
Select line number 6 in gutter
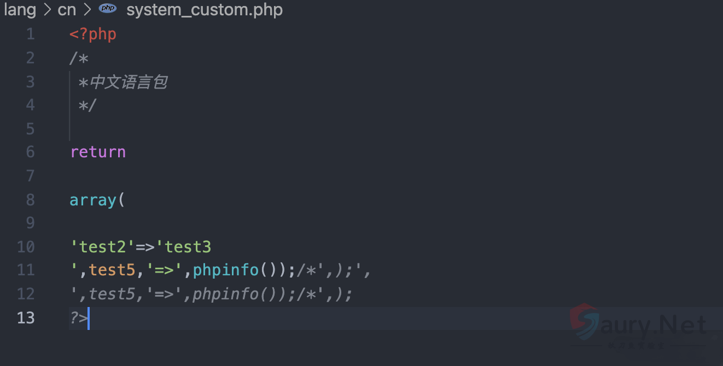click(x=30, y=152)
